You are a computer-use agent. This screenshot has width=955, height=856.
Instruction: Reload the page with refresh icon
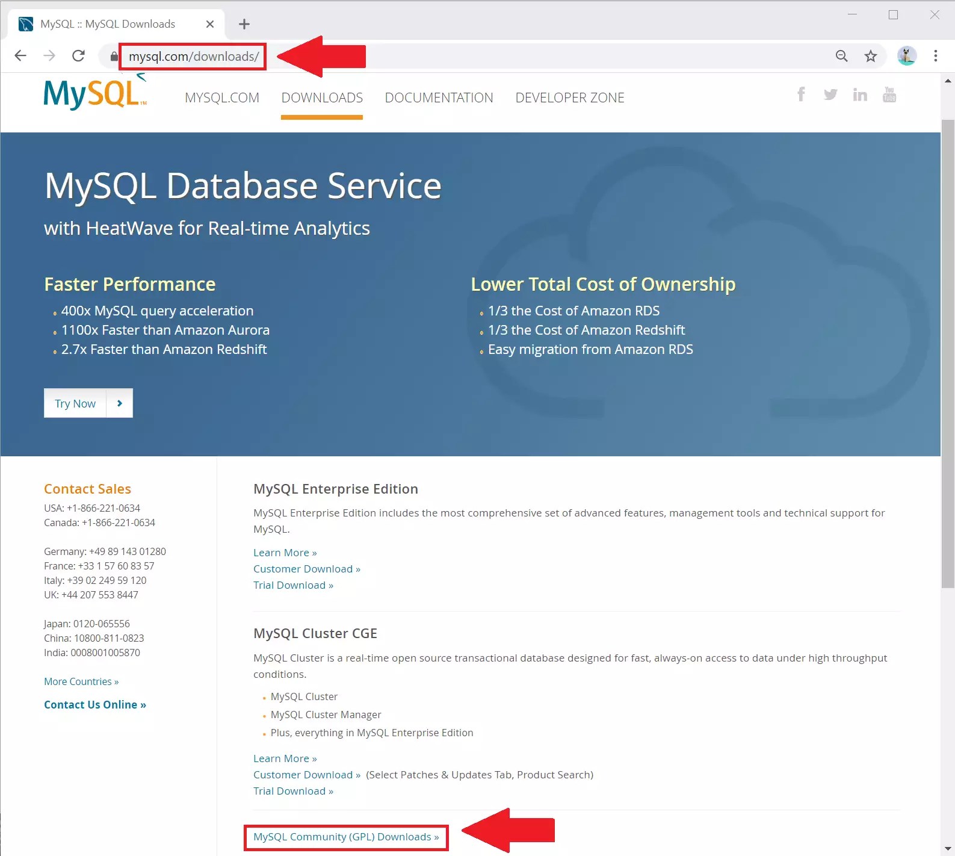[78, 56]
